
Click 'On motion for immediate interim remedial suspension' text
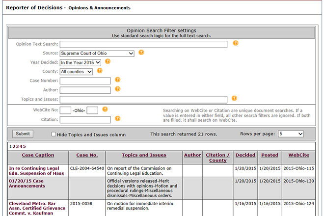click(x=140, y=206)
